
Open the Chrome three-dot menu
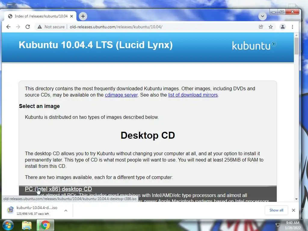[x=292, y=27]
